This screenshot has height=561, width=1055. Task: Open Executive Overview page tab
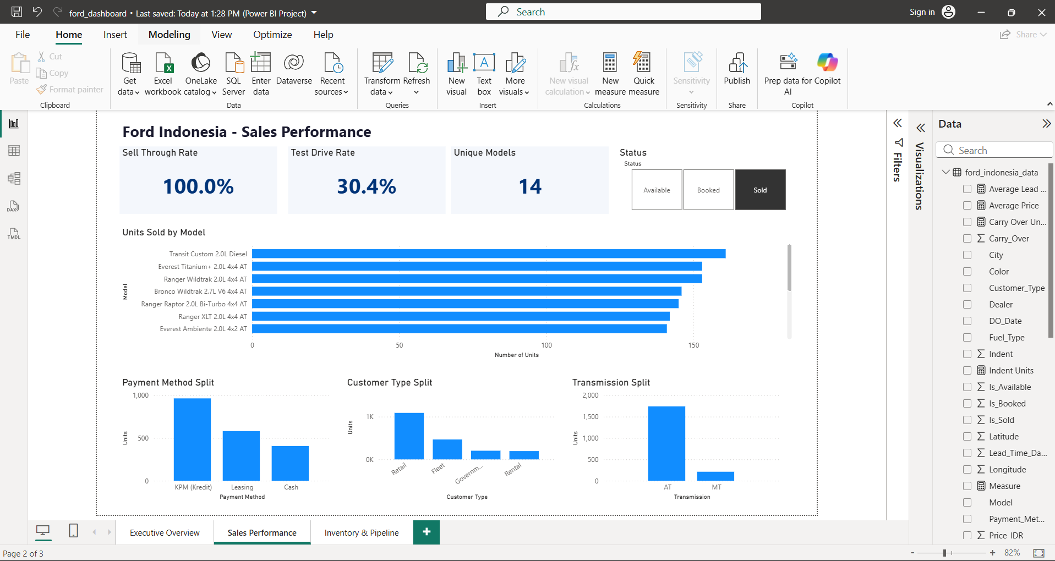[165, 532]
